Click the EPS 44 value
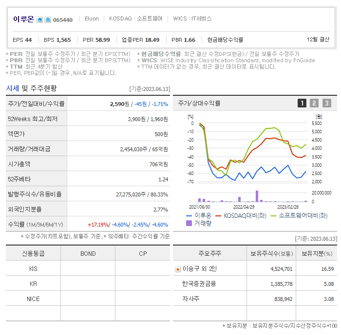Viewport: 341px width, 335px height. point(22,40)
